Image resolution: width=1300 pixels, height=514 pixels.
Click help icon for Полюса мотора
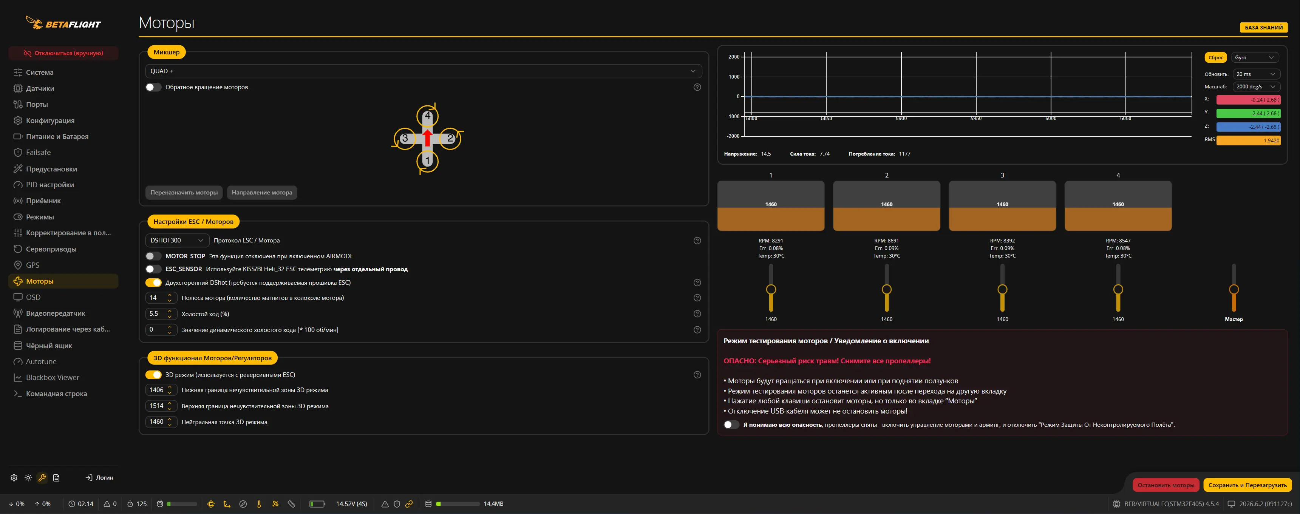click(x=697, y=298)
